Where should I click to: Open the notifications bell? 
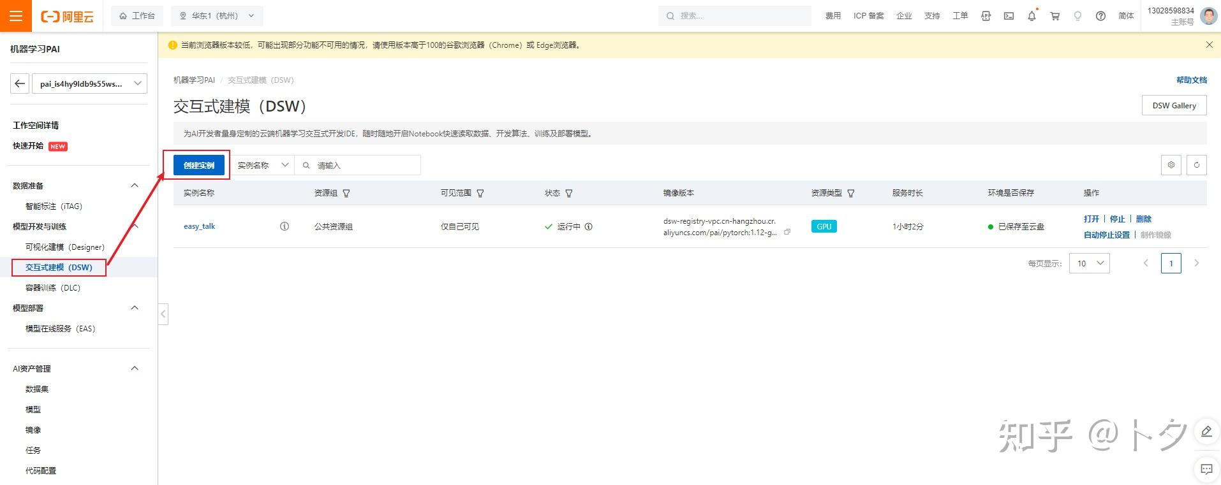(1032, 16)
